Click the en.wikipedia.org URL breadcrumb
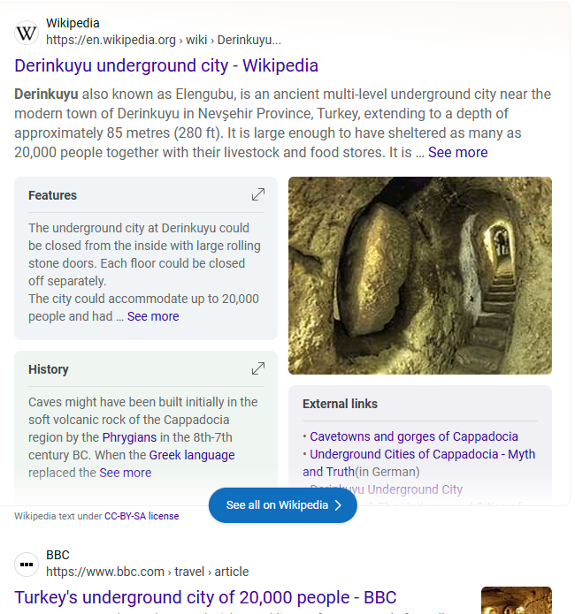 click(x=163, y=40)
